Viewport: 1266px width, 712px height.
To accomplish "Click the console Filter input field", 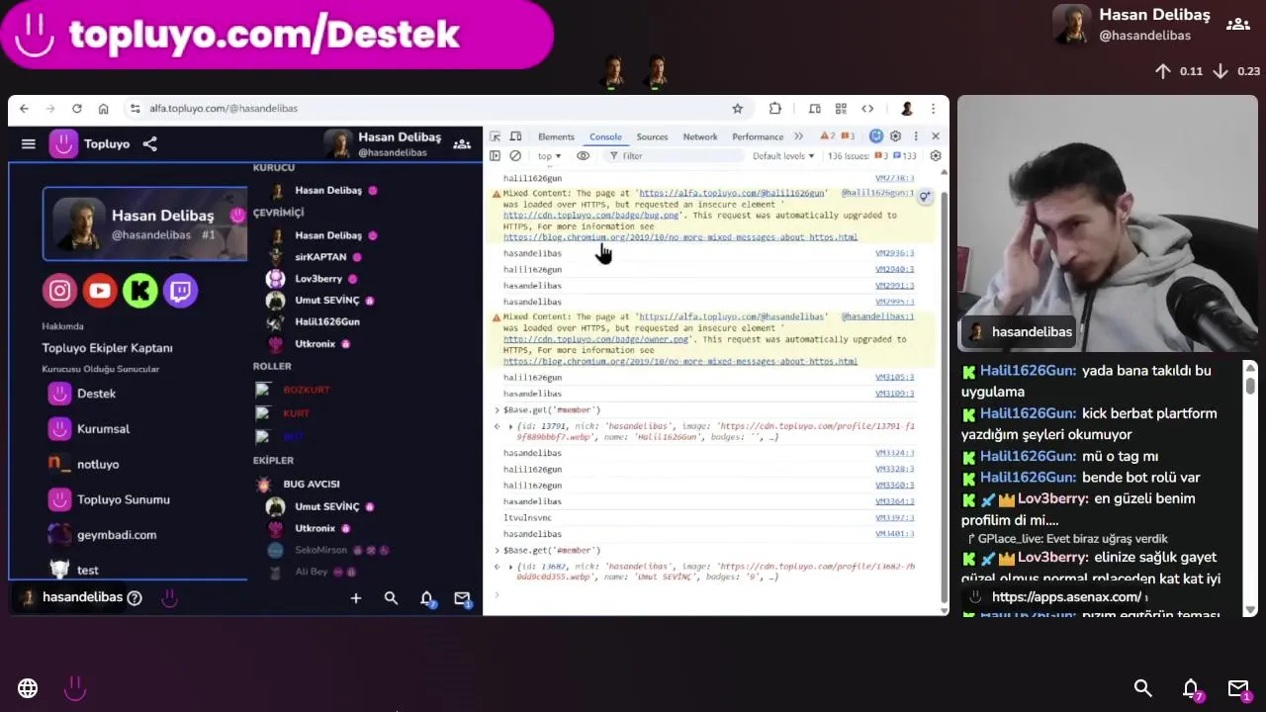I will pyautogui.click(x=673, y=156).
